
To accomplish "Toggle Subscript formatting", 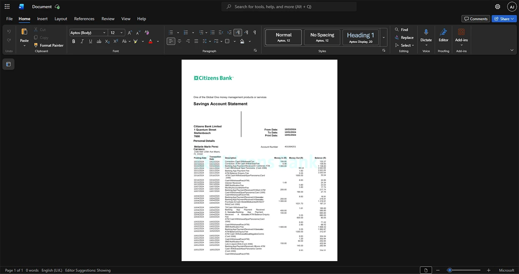I will (107, 41).
